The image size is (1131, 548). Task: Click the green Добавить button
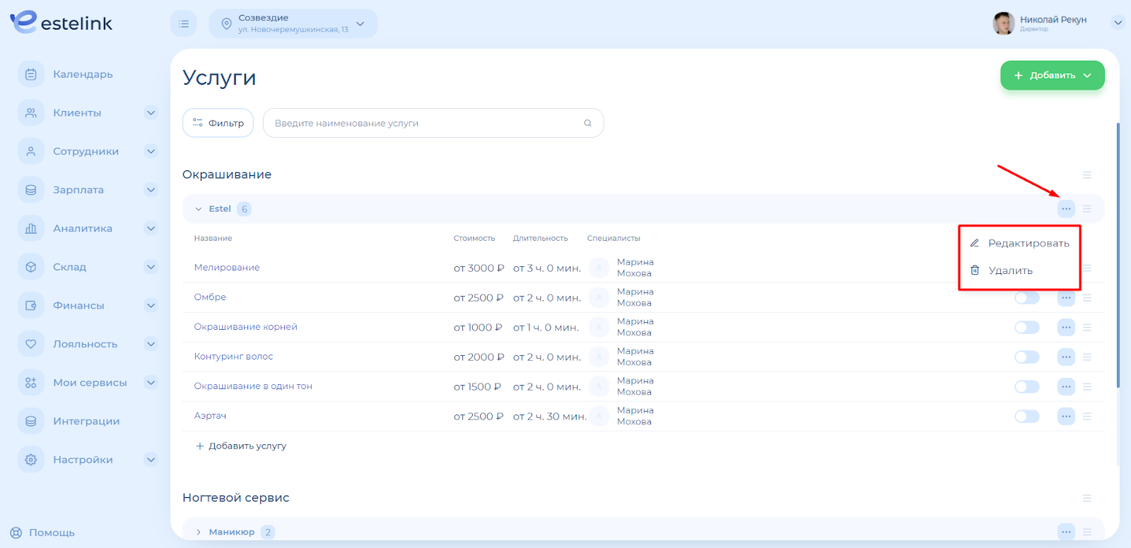tap(1052, 76)
